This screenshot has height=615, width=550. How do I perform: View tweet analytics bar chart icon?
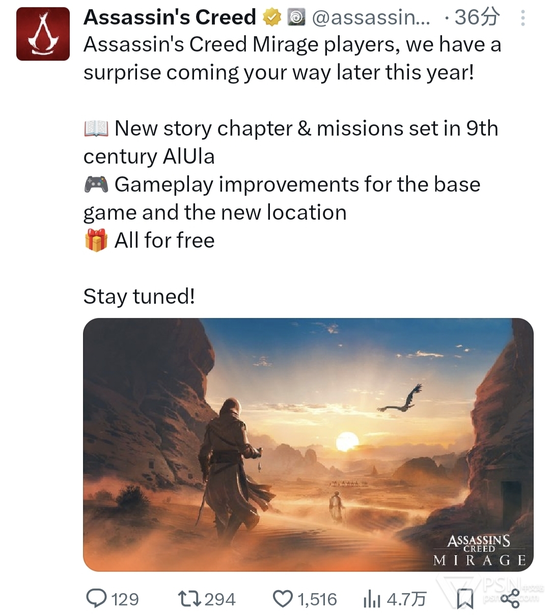[372, 599]
